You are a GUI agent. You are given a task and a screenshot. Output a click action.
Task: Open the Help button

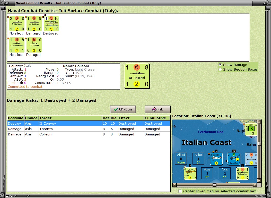158,109
